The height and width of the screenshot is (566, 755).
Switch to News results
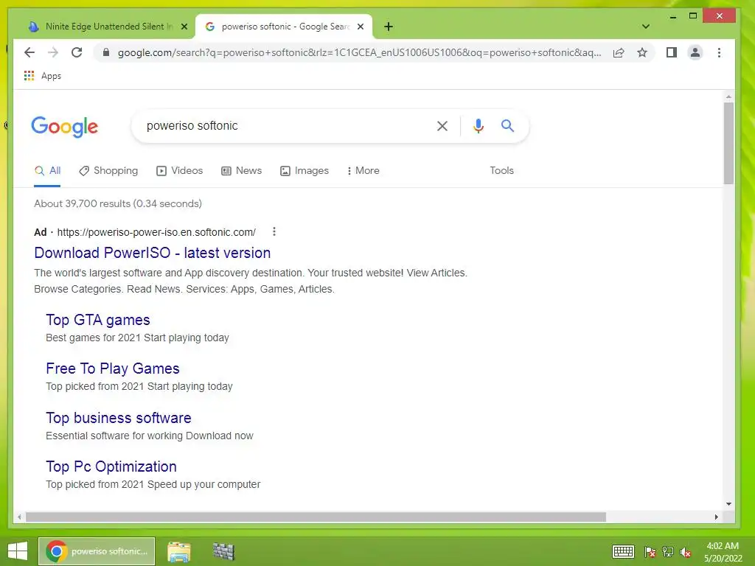coord(241,171)
